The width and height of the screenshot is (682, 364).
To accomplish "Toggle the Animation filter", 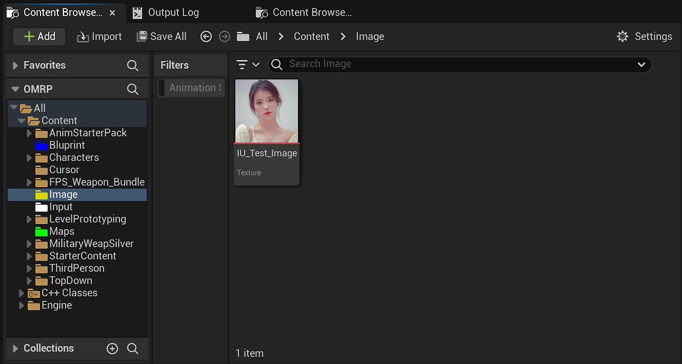I will [191, 88].
